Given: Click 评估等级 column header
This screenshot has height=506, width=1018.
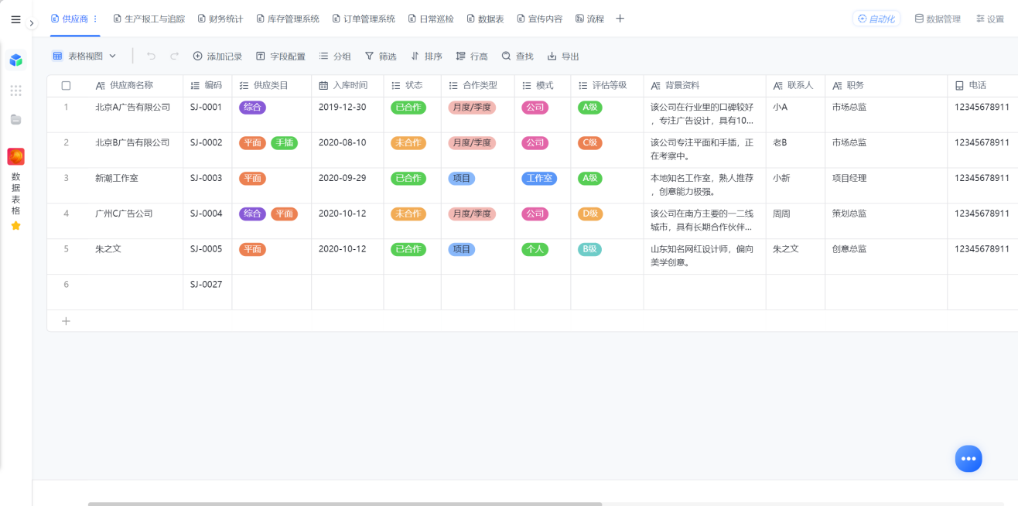Looking at the screenshot, I should click(607, 86).
